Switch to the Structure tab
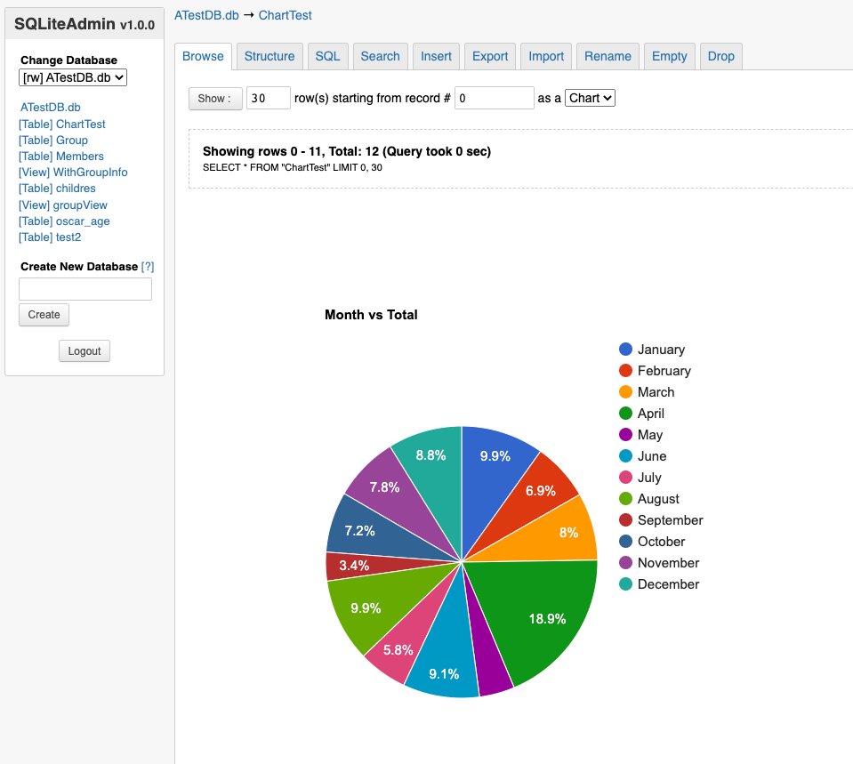The height and width of the screenshot is (764, 853). pos(269,56)
